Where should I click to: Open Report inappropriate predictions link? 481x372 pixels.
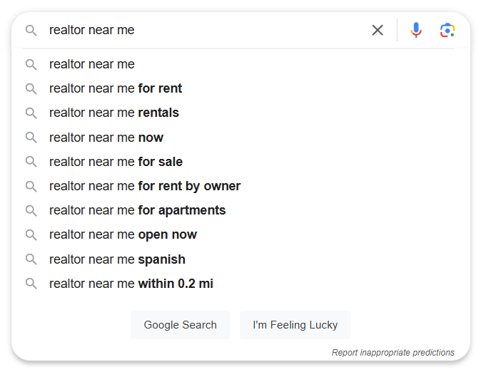(x=393, y=353)
